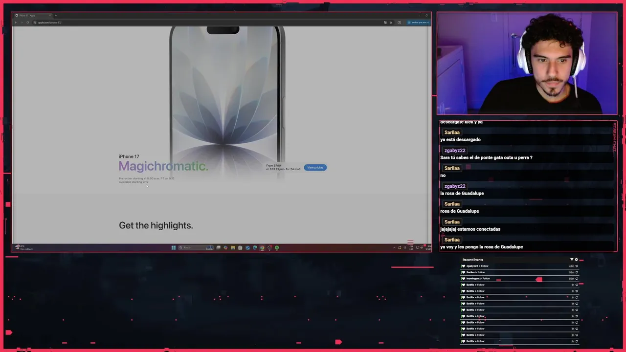
Task: Open the Spotify taskbar icon
Action: (277, 247)
